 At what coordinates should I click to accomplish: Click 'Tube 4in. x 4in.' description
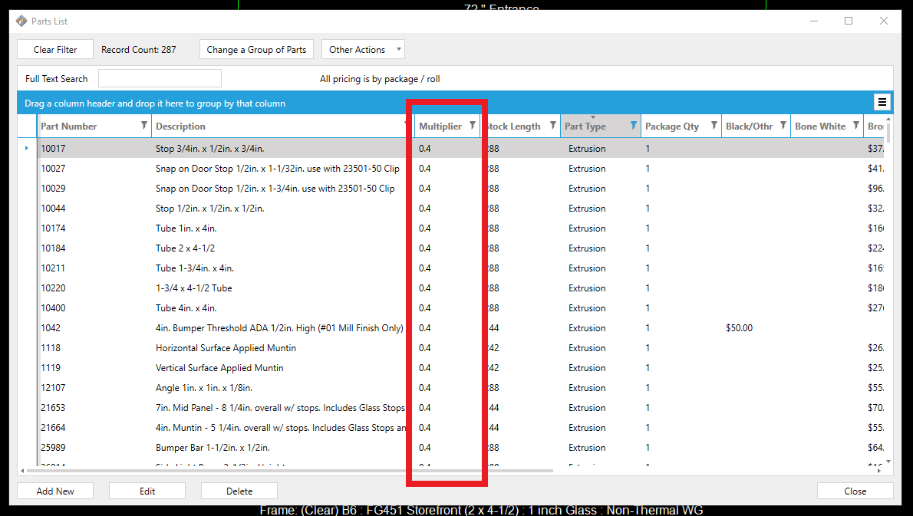pos(186,307)
